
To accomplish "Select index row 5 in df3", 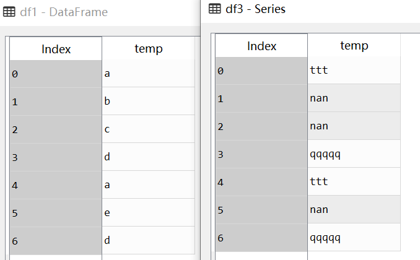I will click(261, 209).
